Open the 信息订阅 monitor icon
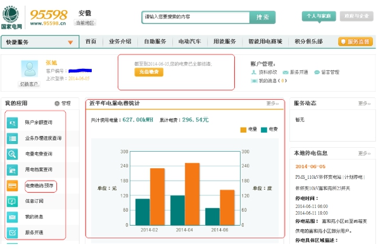This screenshot has width=378, height=249. [12, 202]
